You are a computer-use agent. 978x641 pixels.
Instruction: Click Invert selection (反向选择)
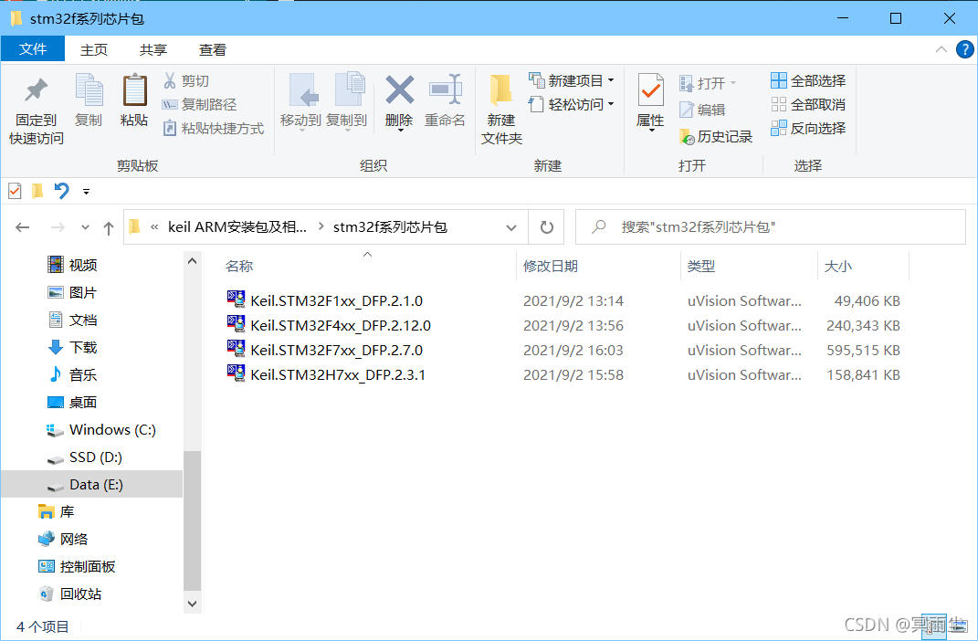(x=808, y=128)
